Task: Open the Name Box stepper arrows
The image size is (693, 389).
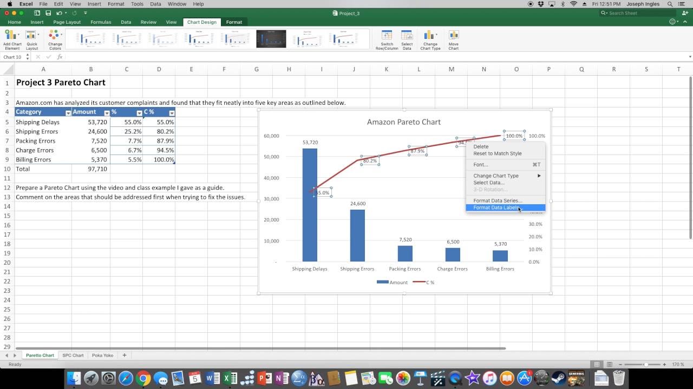Action: (x=28, y=57)
